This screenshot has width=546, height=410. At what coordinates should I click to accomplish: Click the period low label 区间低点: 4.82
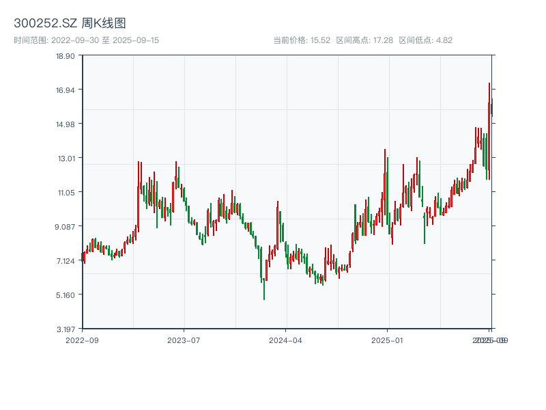[425, 40]
